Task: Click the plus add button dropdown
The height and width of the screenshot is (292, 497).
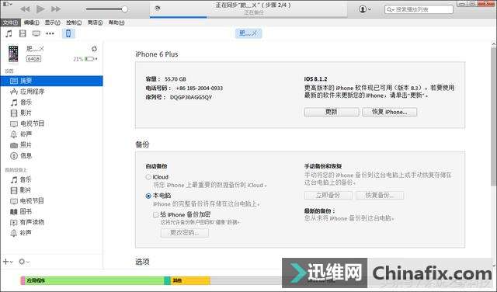Action: 8,262
